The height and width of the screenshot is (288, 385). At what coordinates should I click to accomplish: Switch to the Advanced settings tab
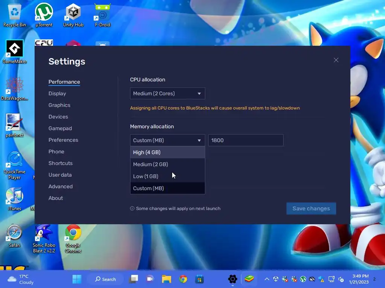(x=61, y=186)
